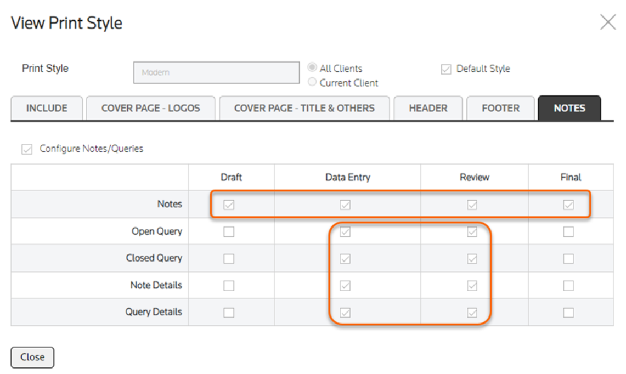The image size is (626, 374).
Task: Select the All Clients radio button
Action: click(312, 68)
